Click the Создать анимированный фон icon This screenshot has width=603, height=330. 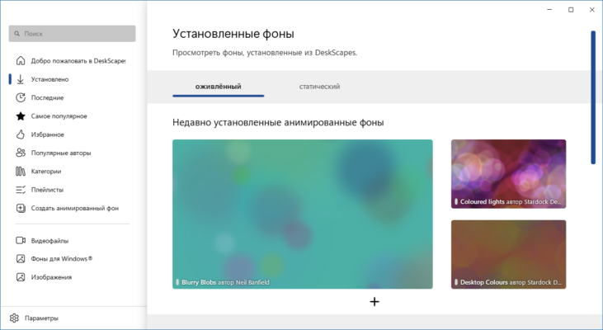tap(21, 208)
